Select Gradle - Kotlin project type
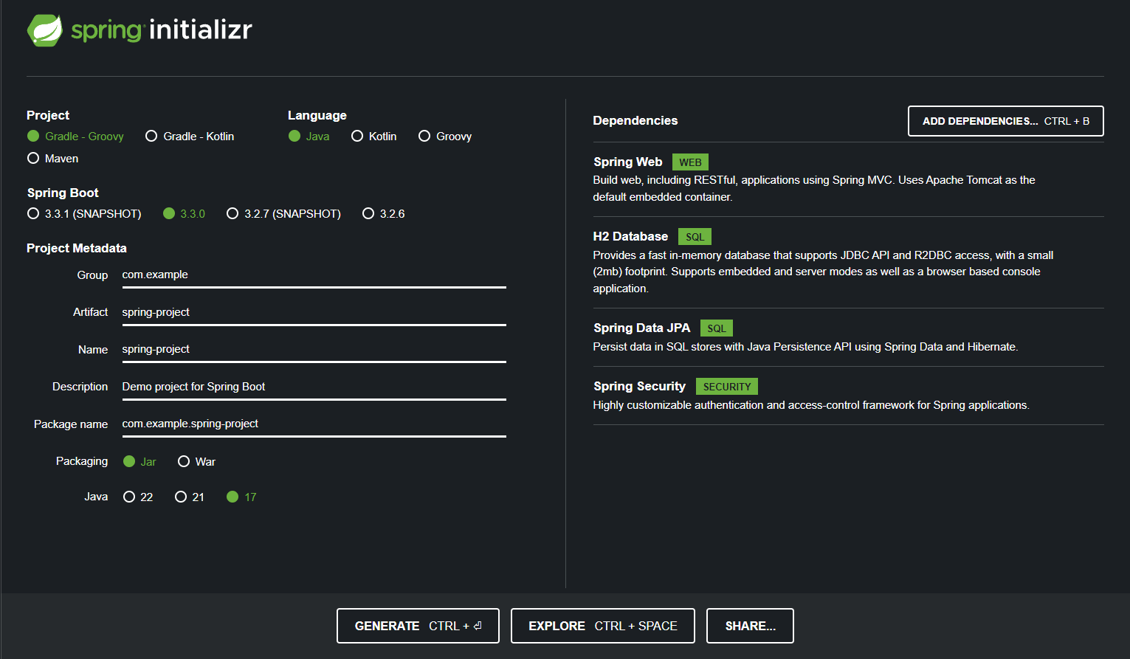Screen dimensions: 1130x659 (190, 137)
